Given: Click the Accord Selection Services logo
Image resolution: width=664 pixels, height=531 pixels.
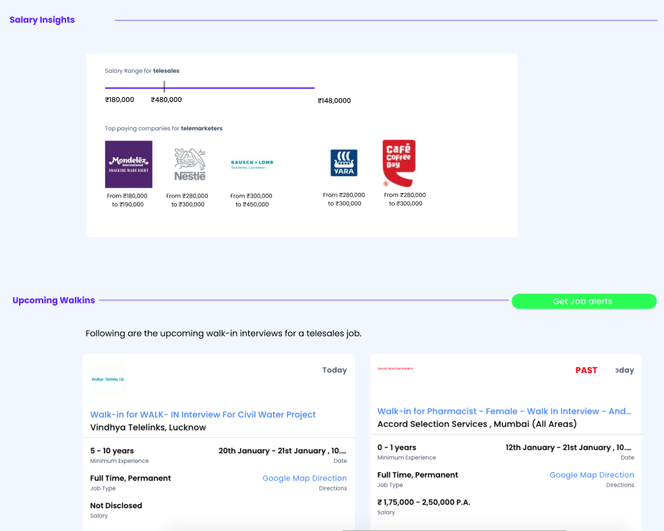Looking at the screenshot, I should 395,368.
